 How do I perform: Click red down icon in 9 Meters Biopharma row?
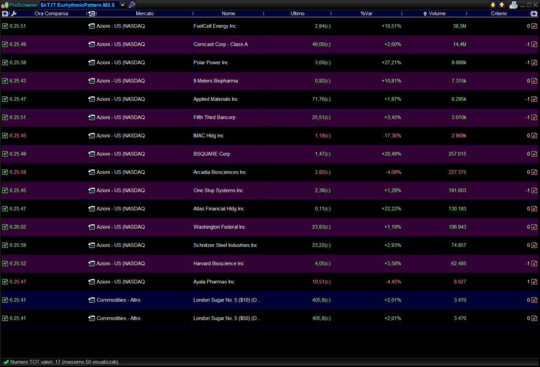point(534,81)
